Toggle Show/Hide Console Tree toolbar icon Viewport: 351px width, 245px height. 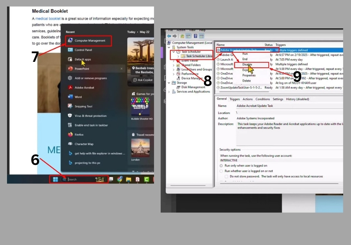click(x=188, y=36)
